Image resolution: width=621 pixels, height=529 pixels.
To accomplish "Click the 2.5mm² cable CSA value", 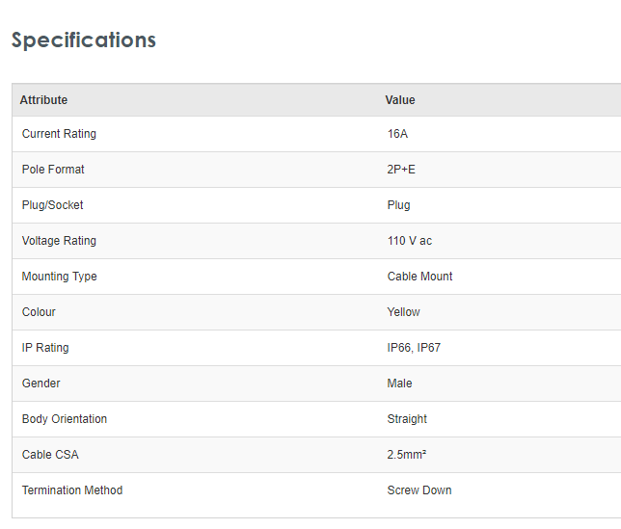I will tap(407, 455).
